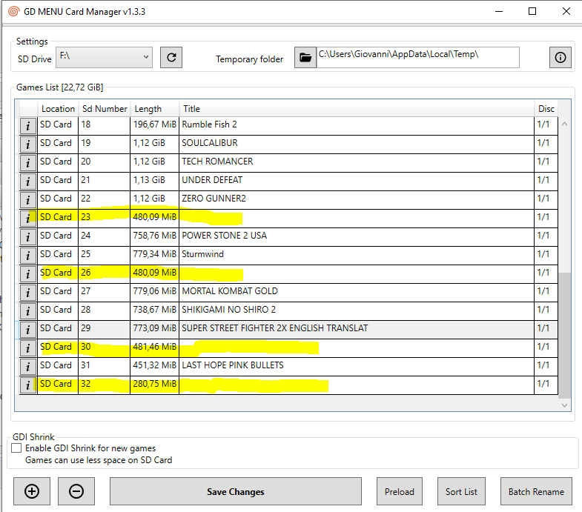Select the UNDER DEFEAT title cell
The height and width of the screenshot is (512, 582).
click(357, 182)
